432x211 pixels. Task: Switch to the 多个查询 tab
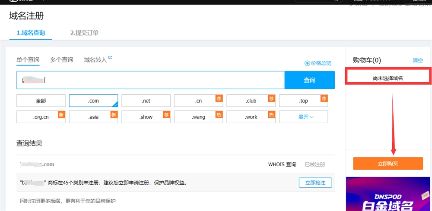tap(61, 60)
